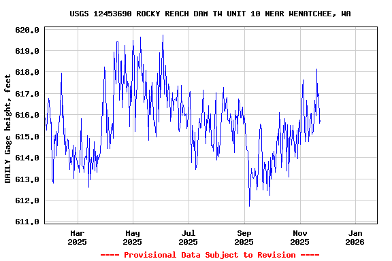
Task: Click the y-axis label 614.0
Action: [27, 158]
